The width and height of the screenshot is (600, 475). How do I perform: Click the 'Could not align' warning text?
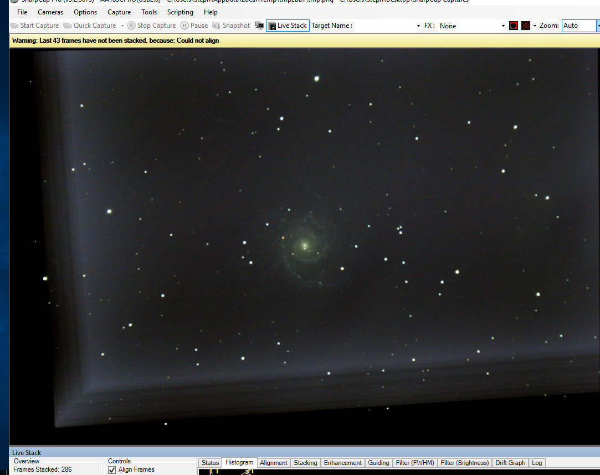(198, 41)
